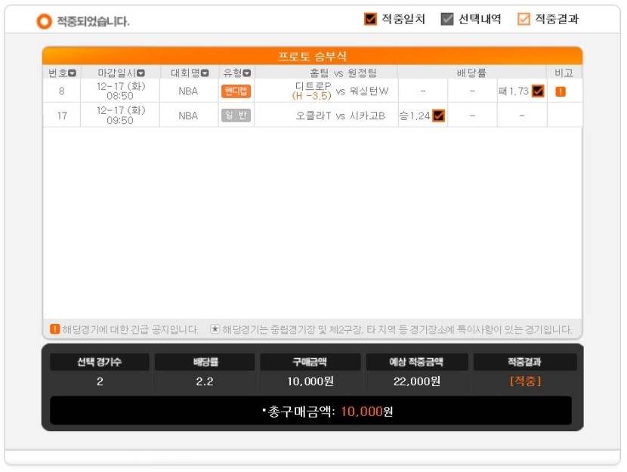Click the 프로토 승부식 header tab

pyautogui.click(x=312, y=56)
